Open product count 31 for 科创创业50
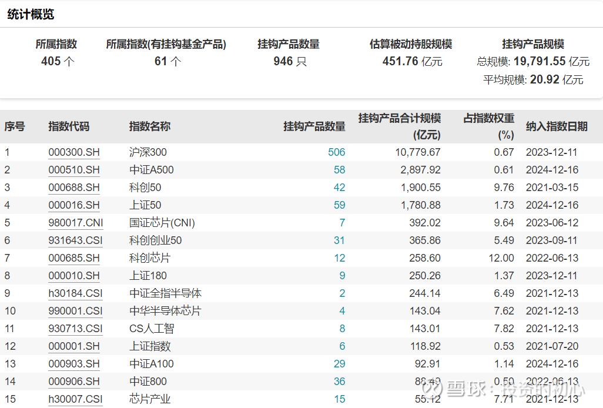 point(339,240)
